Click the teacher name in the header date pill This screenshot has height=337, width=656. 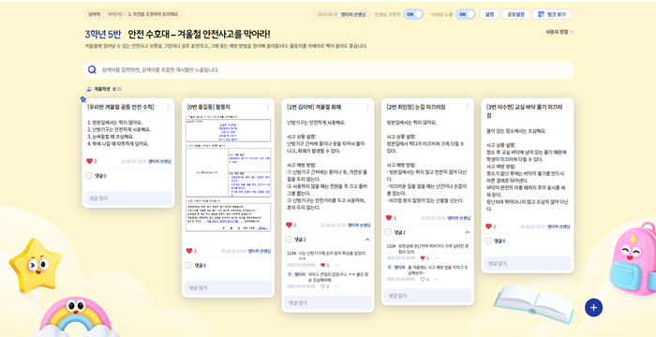353,14
